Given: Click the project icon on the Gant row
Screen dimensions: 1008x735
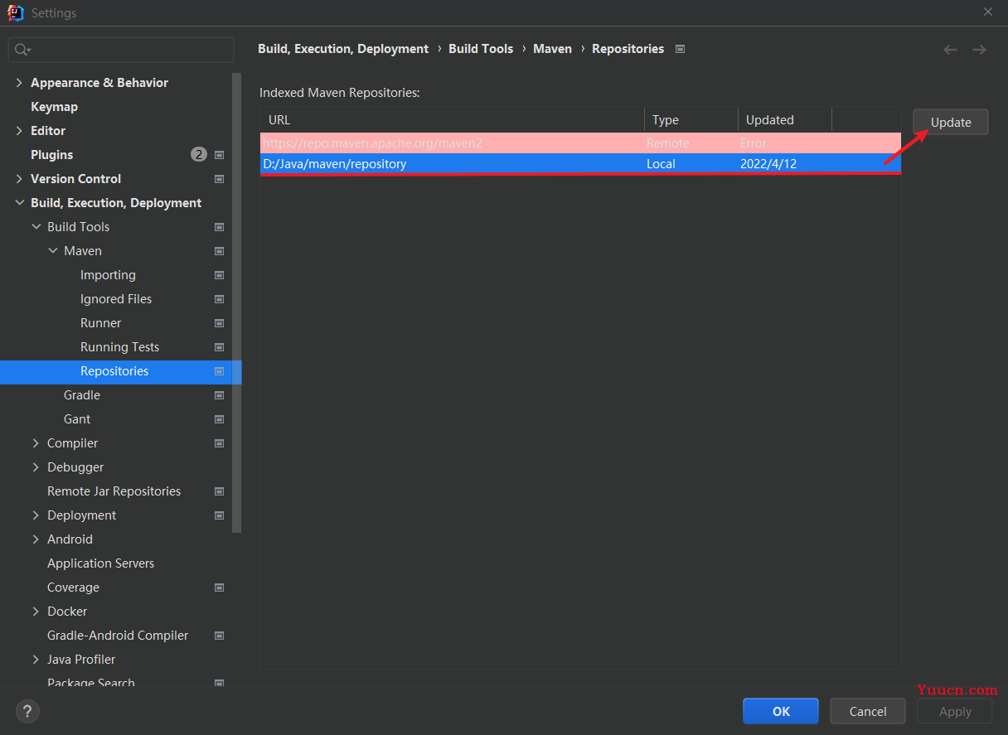Looking at the screenshot, I should coord(220,419).
